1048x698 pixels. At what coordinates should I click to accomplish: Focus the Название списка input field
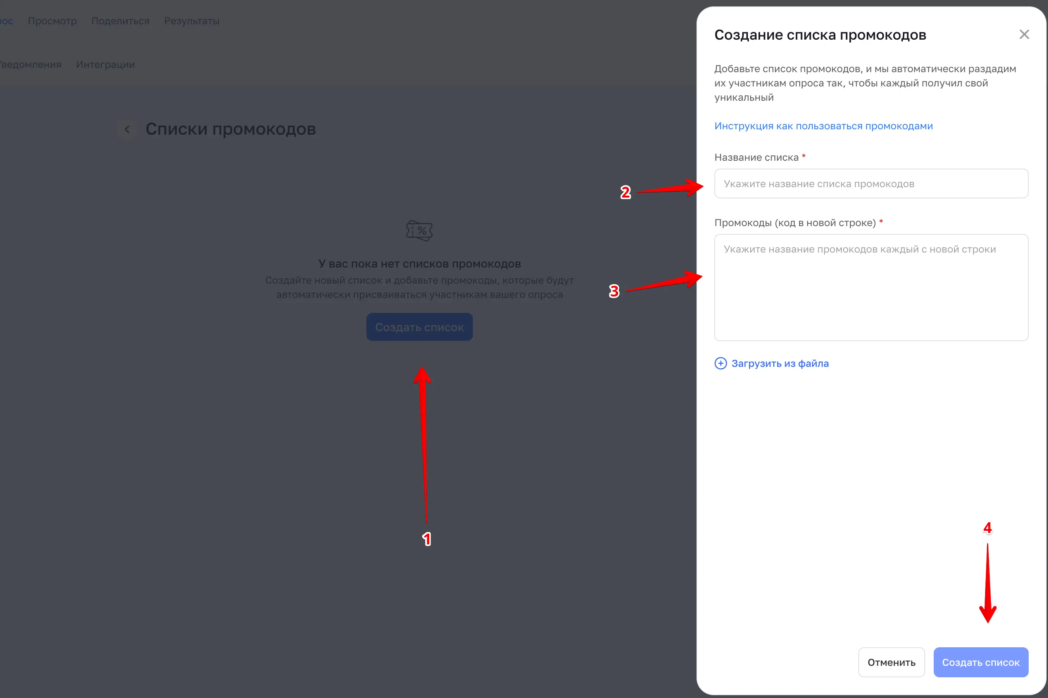click(x=871, y=183)
